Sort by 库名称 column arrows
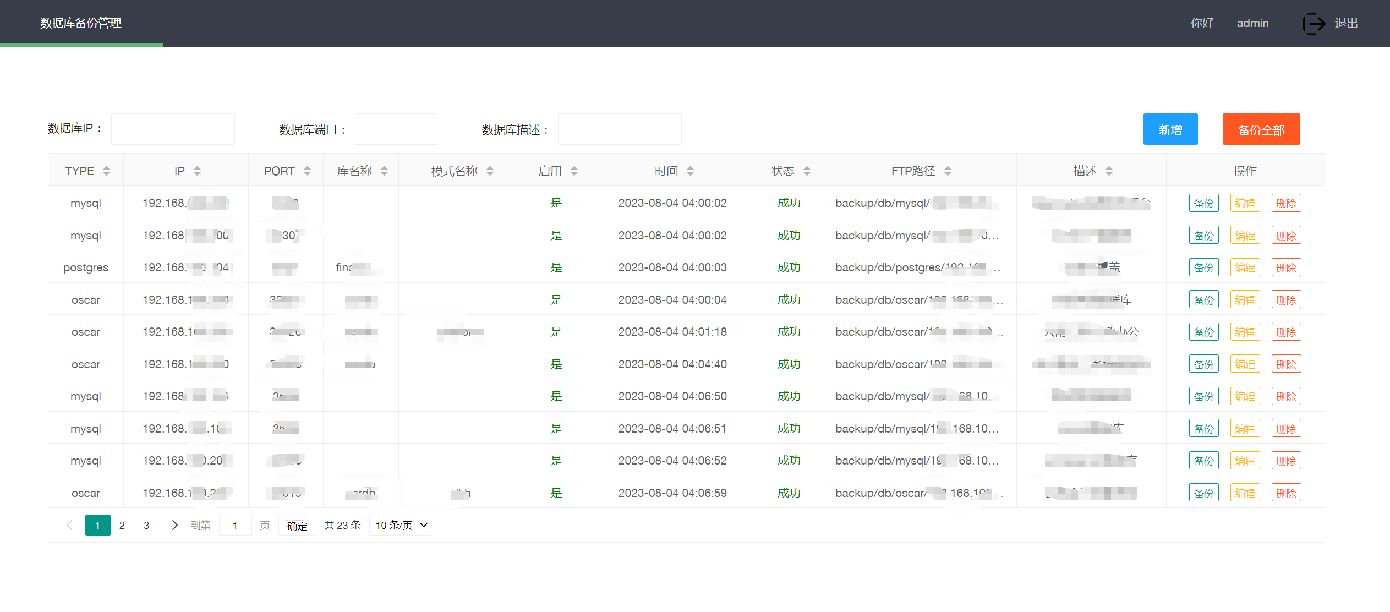 [385, 171]
